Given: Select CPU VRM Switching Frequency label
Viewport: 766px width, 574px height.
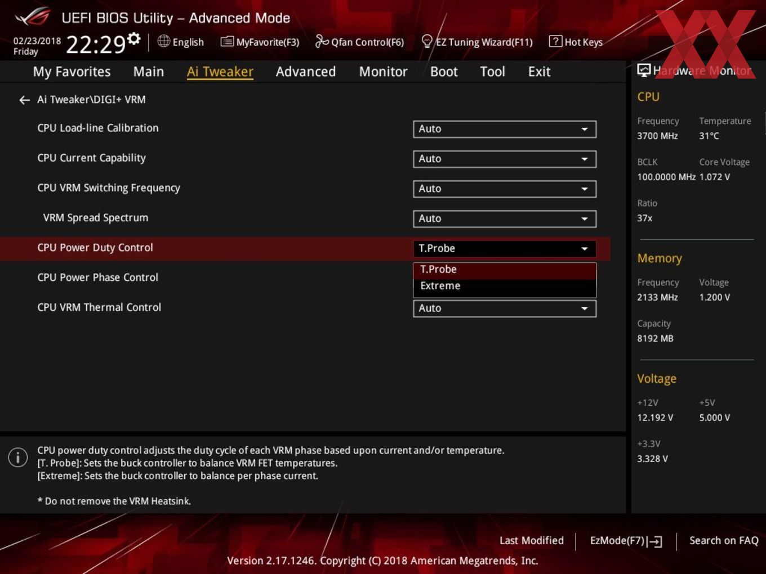Looking at the screenshot, I should click(109, 188).
